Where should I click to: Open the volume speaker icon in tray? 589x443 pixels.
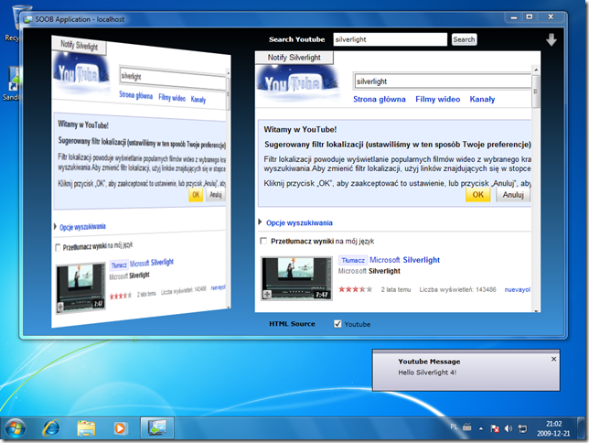coord(509,428)
